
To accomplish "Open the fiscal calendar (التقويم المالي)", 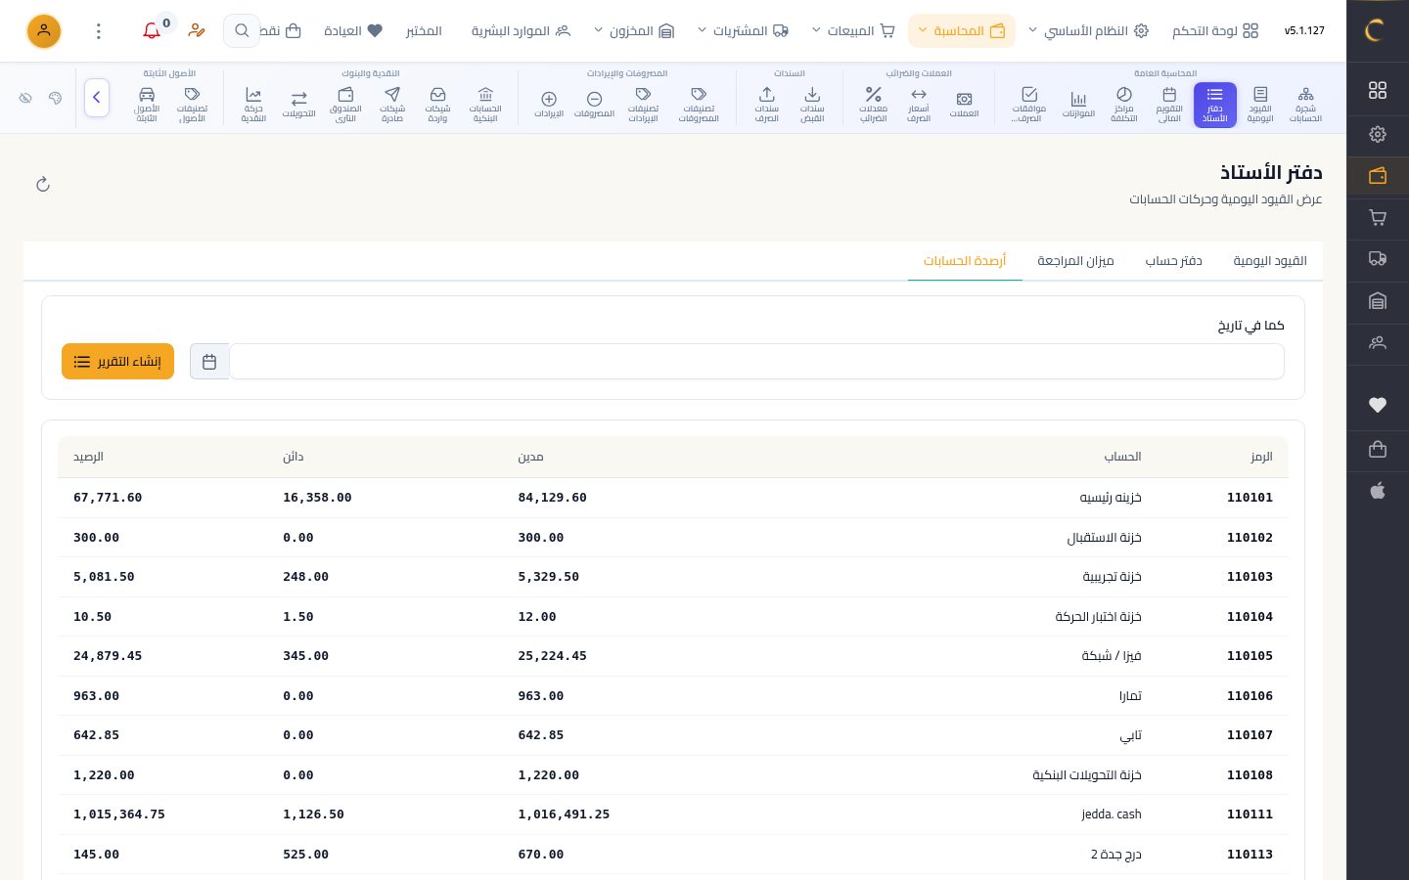I will (x=1169, y=105).
